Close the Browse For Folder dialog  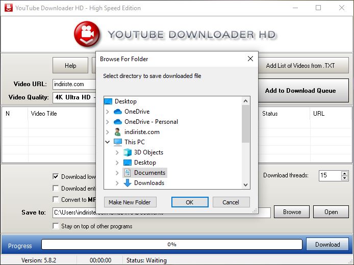(x=250, y=59)
